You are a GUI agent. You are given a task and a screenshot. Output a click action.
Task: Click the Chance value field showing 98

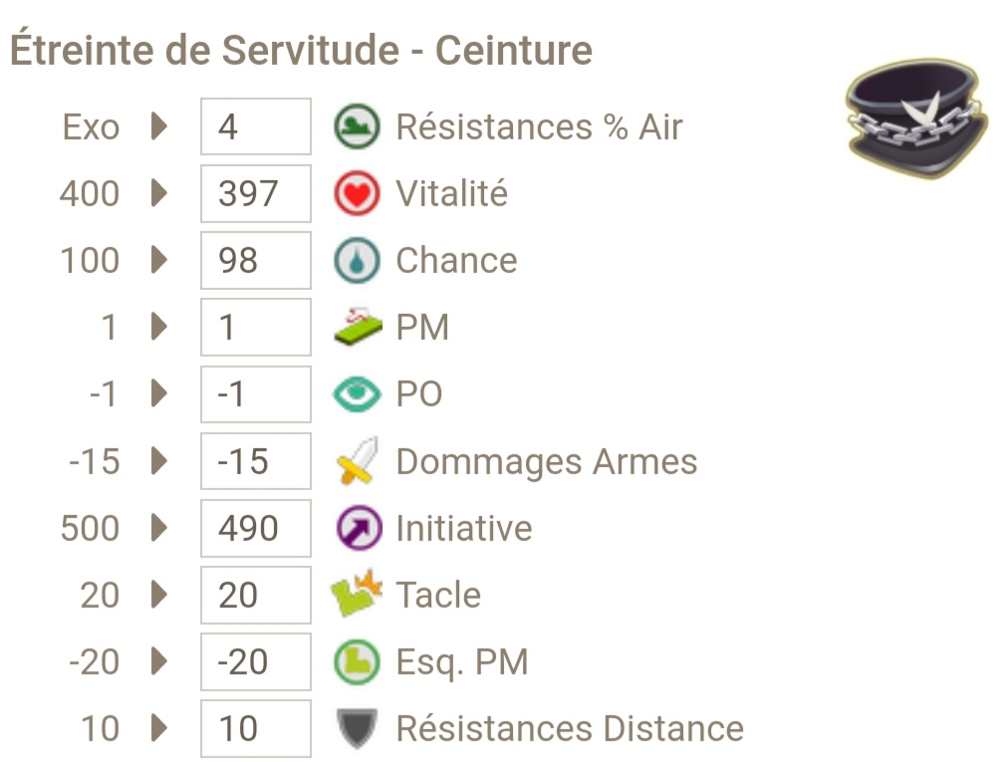coord(256,260)
